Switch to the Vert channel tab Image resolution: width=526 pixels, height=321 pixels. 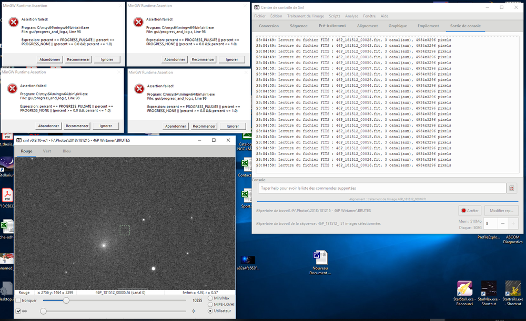(47, 151)
